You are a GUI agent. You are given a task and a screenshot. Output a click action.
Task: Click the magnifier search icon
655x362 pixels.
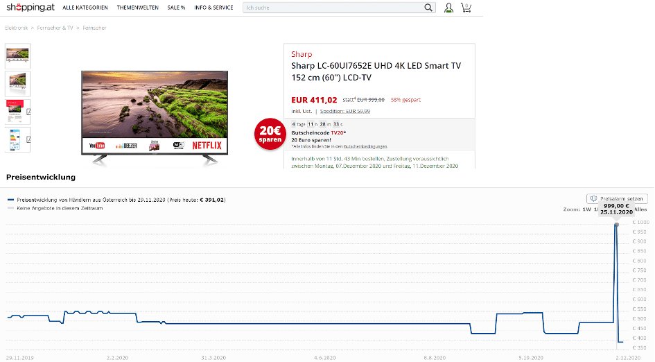[428, 8]
